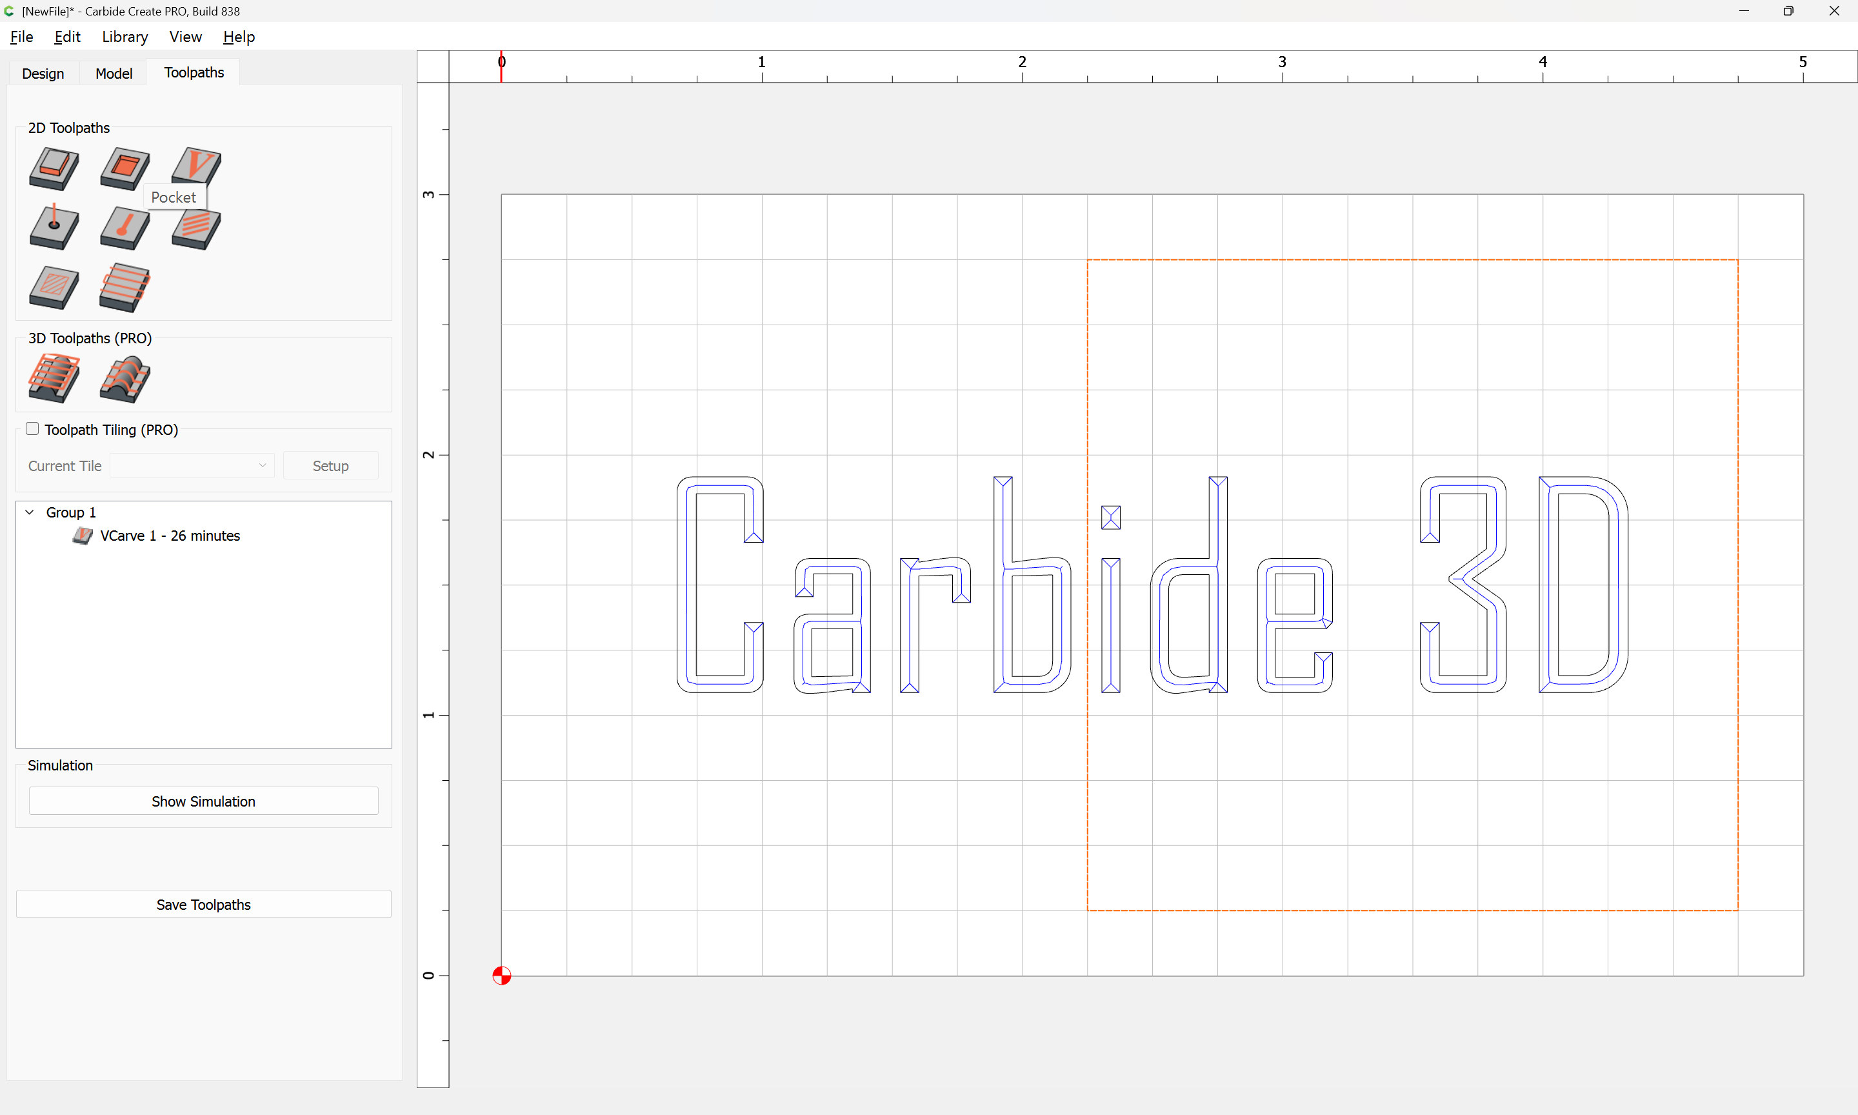
Task: Collapse the Group 1 tree node
Action: [30, 512]
